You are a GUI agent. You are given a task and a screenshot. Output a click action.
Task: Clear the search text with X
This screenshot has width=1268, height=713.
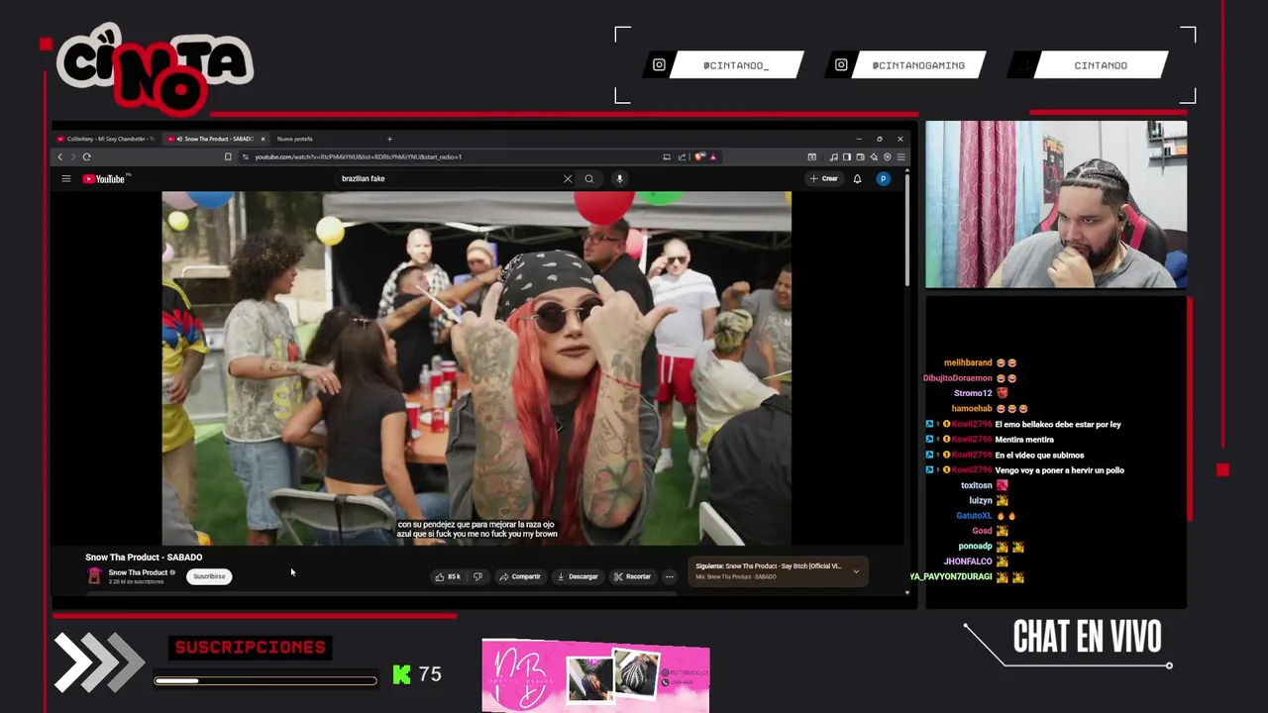568,179
